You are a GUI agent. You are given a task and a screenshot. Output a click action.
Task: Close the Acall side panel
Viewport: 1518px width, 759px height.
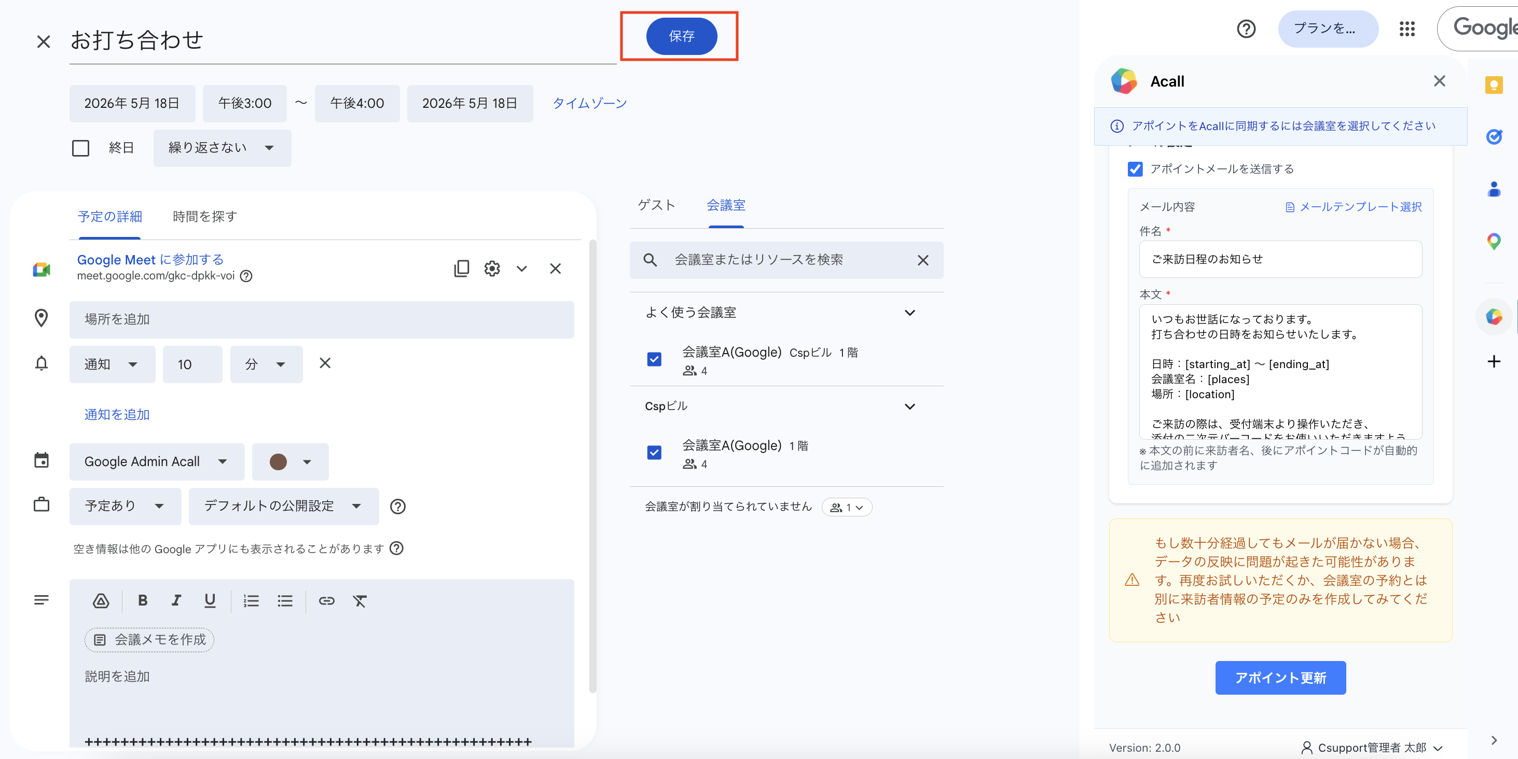tap(1439, 81)
